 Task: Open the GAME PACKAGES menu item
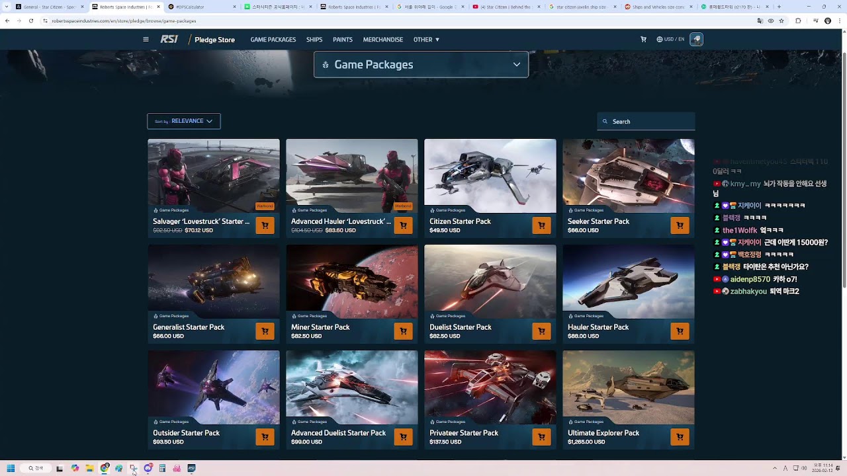click(x=273, y=40)
